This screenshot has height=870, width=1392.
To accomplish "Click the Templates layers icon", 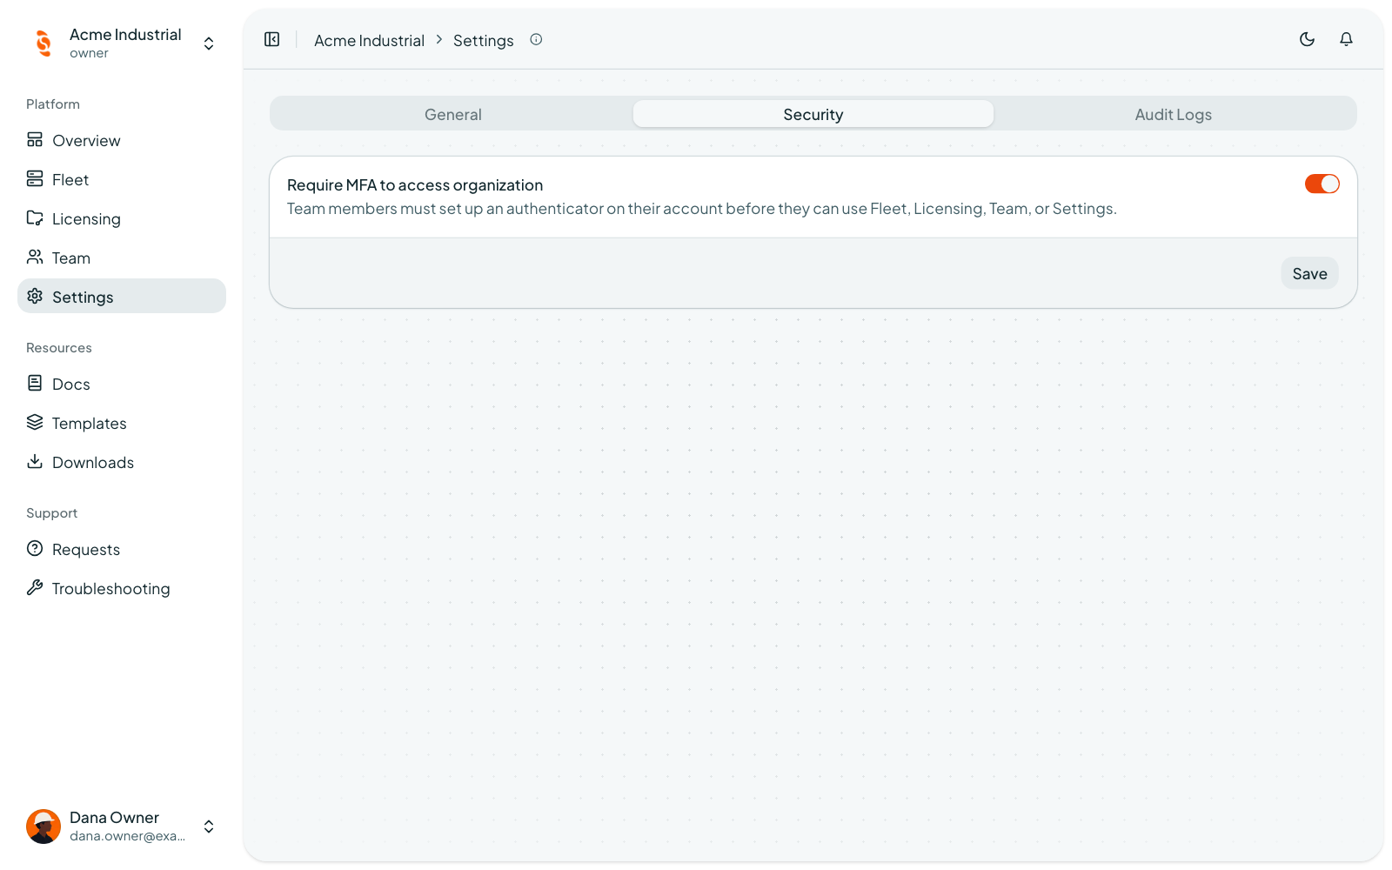I will pyautogui.click(x=35, y=423).
